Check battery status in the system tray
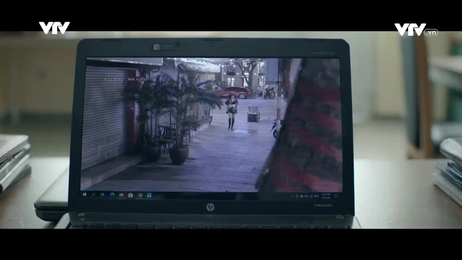Image resolution: width=462 pixels, height=260 pixels. point(302,196)
